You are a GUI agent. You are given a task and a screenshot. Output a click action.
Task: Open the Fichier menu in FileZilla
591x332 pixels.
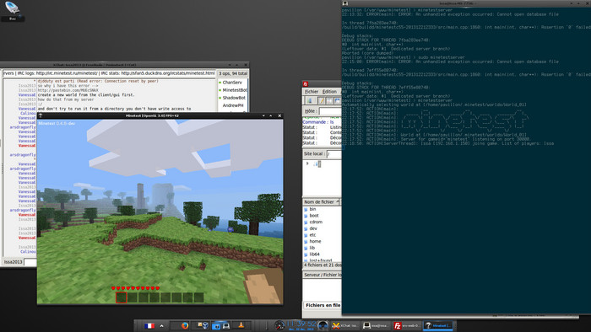[312, 92]
